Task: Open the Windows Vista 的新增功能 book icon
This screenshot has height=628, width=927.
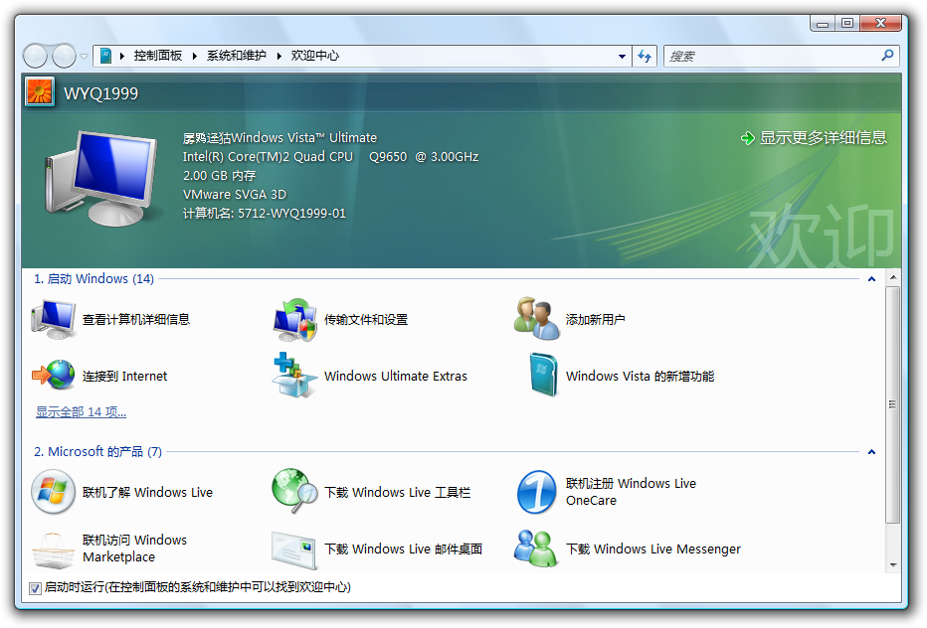Action: 543,374
